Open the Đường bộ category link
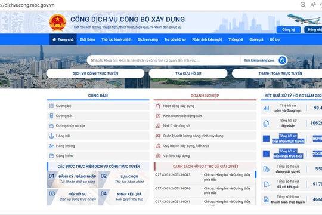The image size is (322, 215). coord(98,106)
